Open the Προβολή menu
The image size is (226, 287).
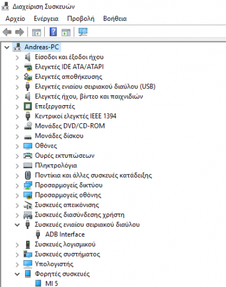point(81,19)
